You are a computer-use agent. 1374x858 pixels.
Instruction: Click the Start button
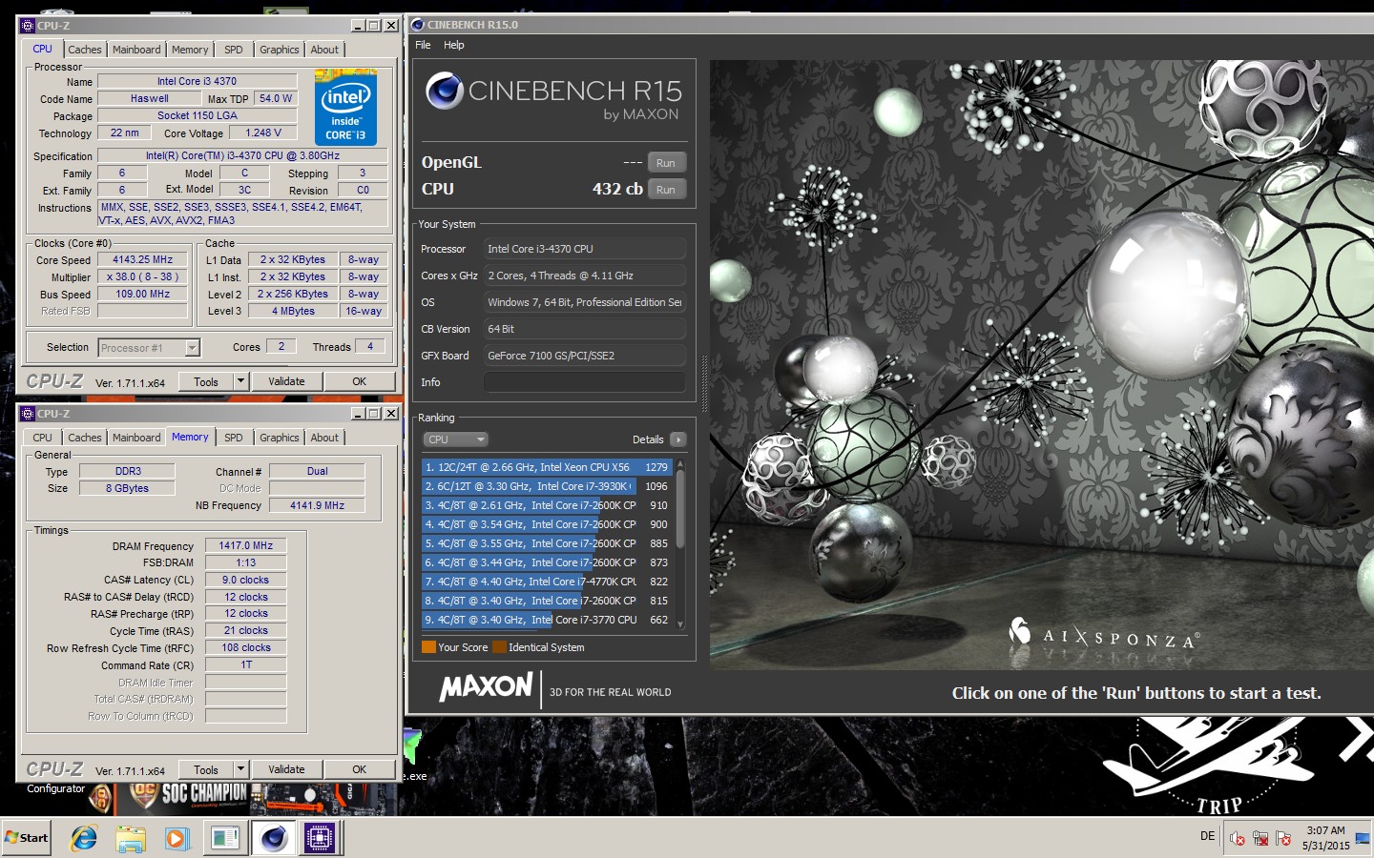[x=27, y=837]
